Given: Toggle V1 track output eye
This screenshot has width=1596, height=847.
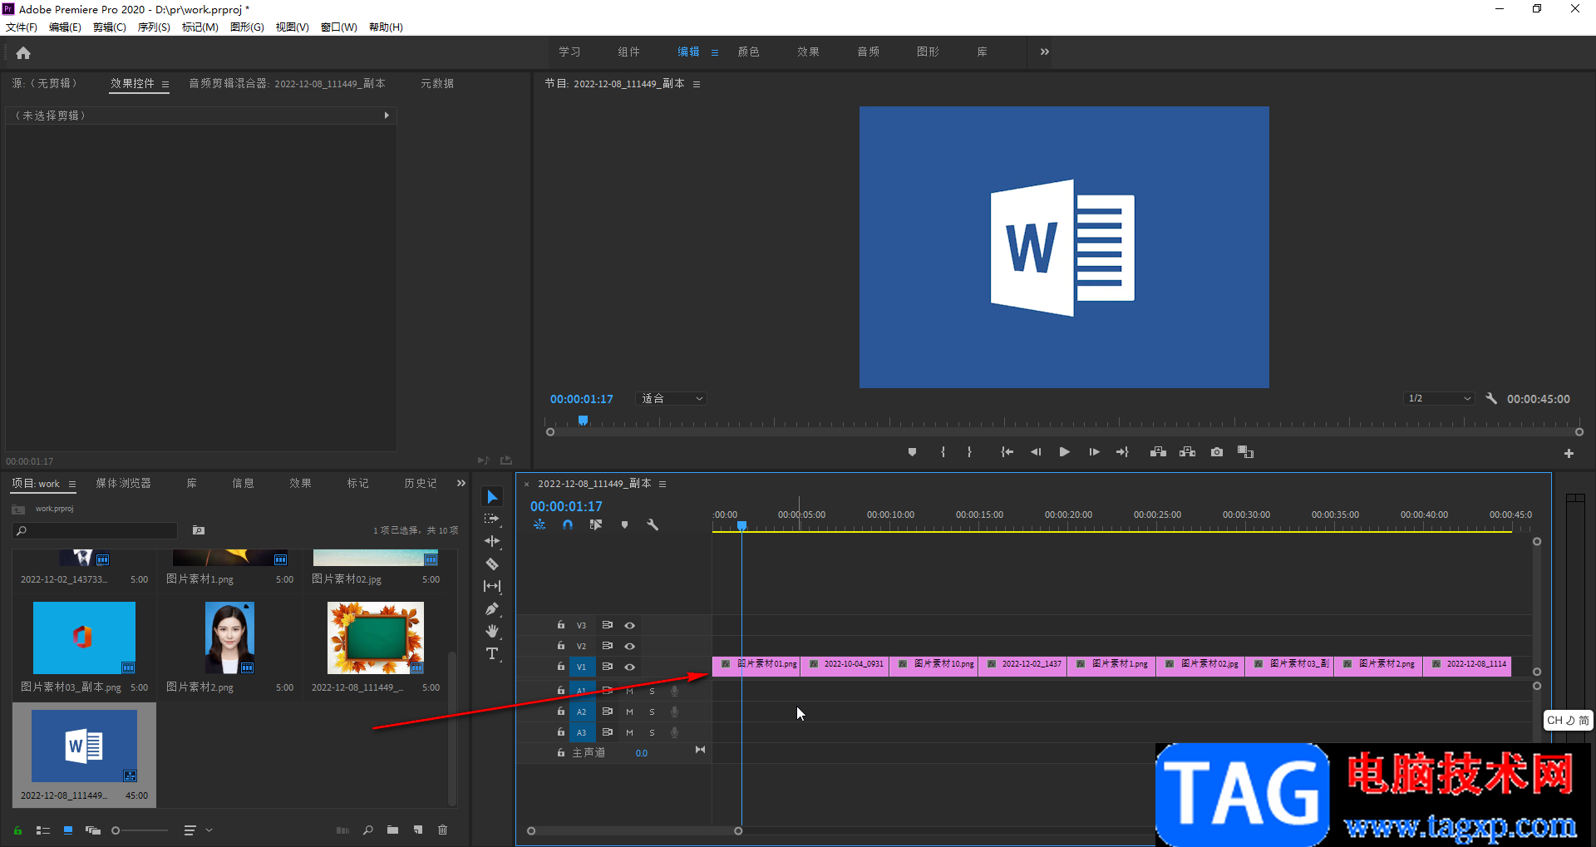Looking at the screenshot, I should pyautogui.click(x=630, y=667).
